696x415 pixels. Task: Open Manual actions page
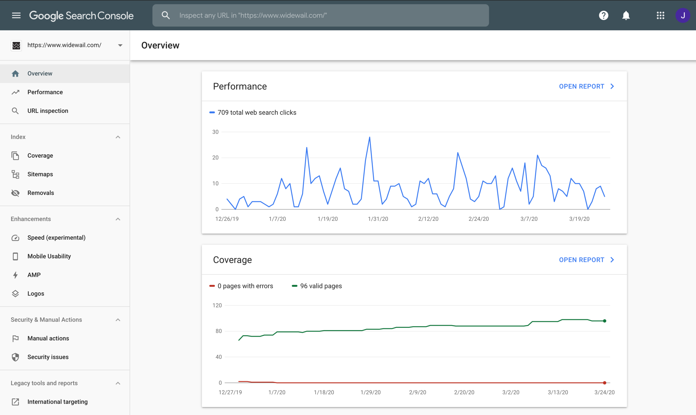[65, 338]
